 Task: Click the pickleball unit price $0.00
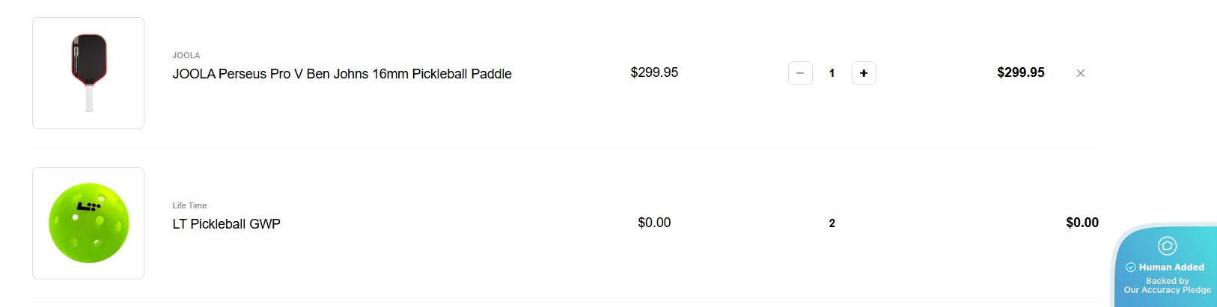(x=654, y=223)
